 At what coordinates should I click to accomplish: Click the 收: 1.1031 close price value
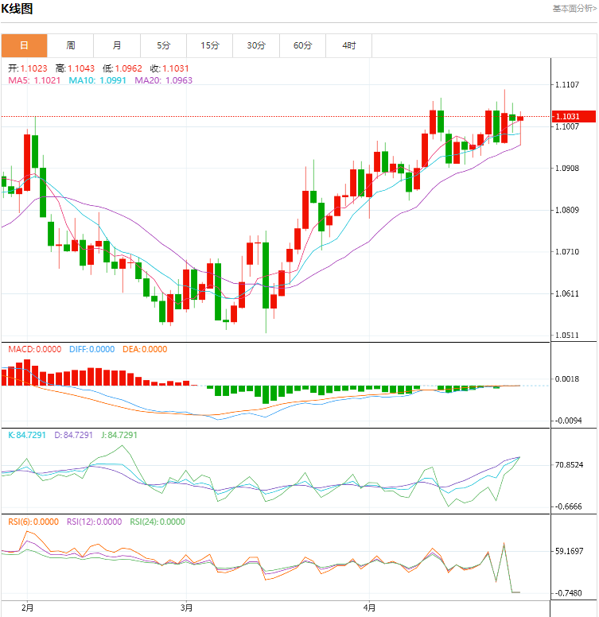[x=169, y=68]
